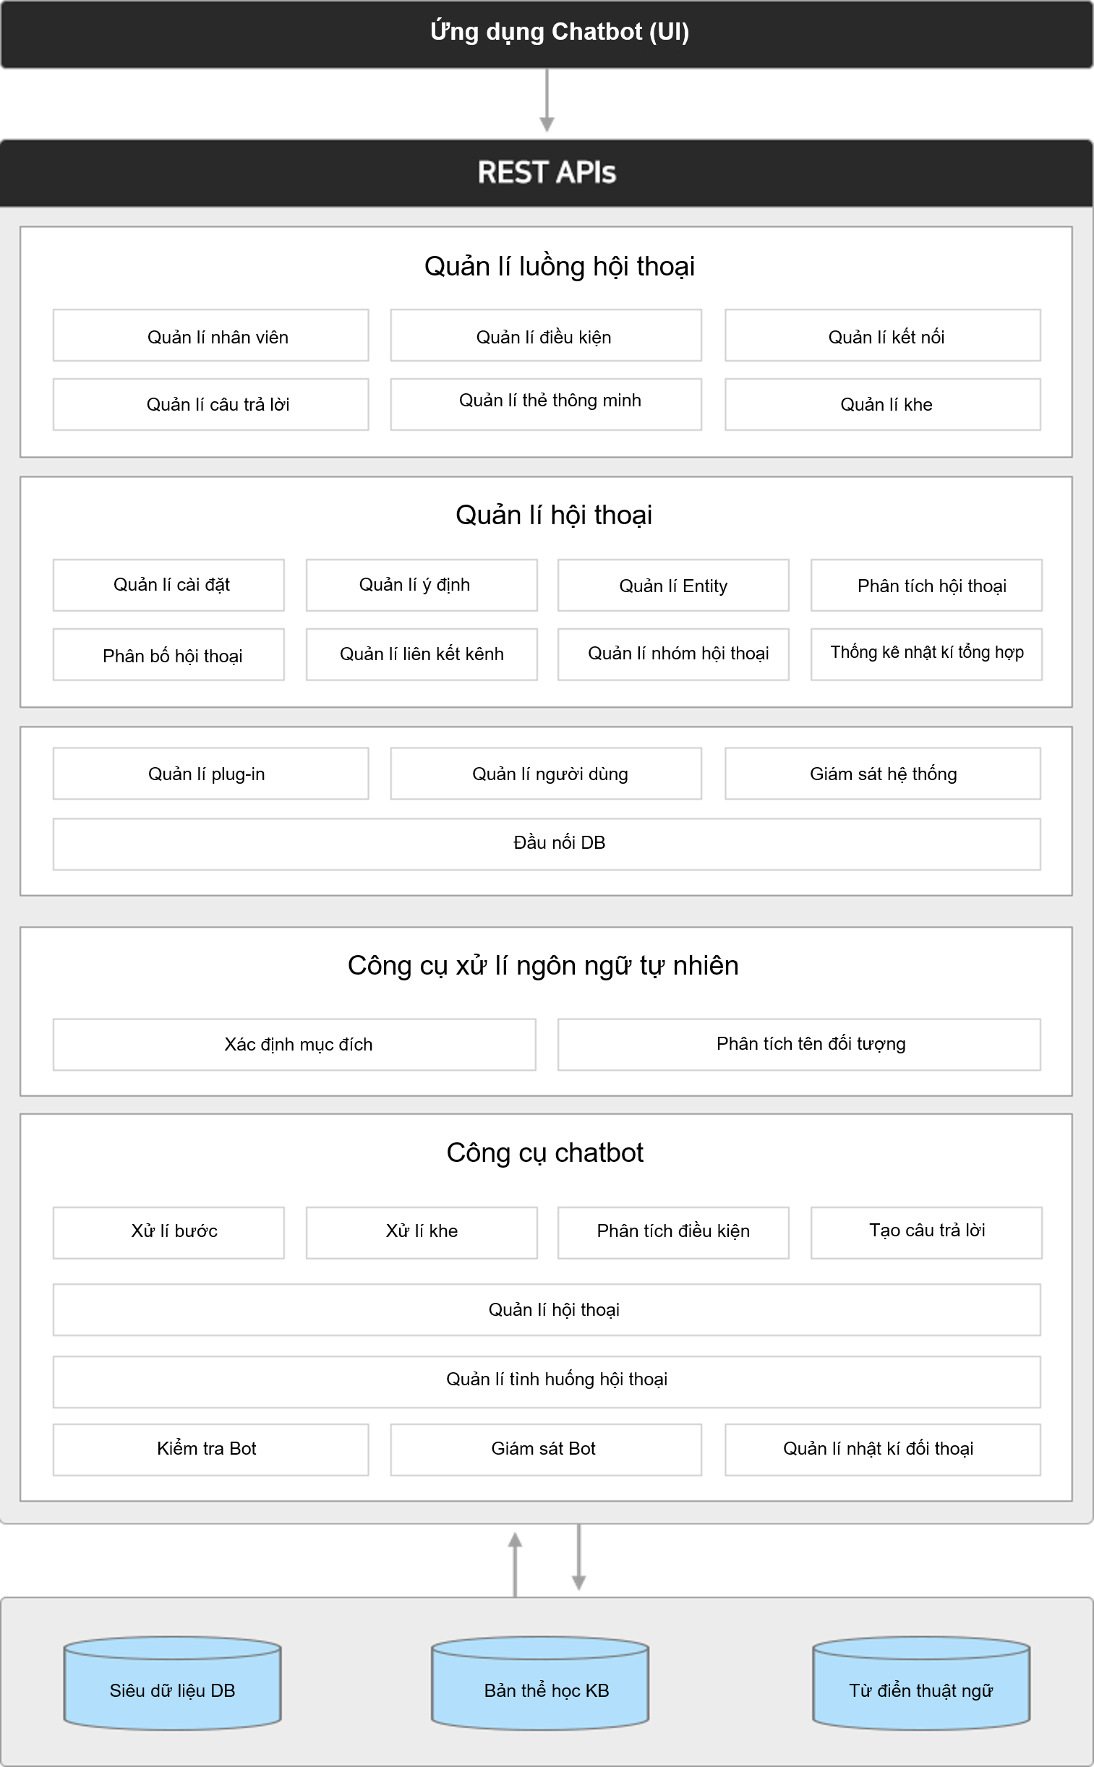Click the Quản lí khe box
1094x1767 pixels.
[x=883, y=404]
